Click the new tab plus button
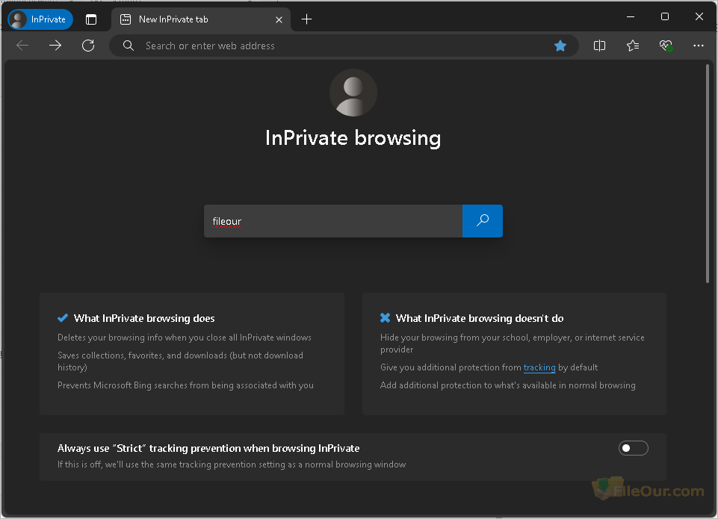The image size is (718, 519). click(x=306, y=19)
